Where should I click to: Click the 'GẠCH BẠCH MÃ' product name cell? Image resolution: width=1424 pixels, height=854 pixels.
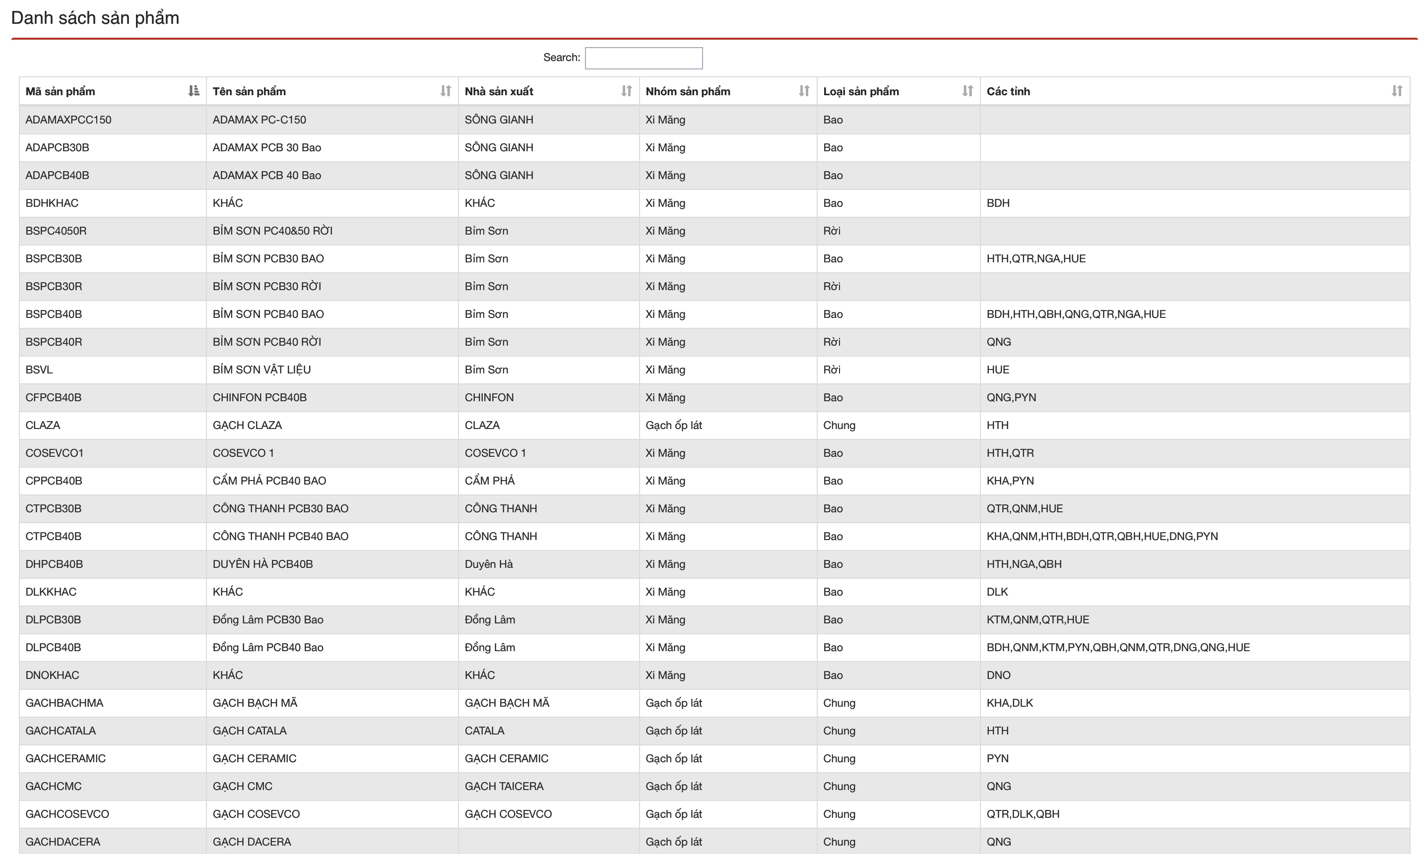point(332,703)
